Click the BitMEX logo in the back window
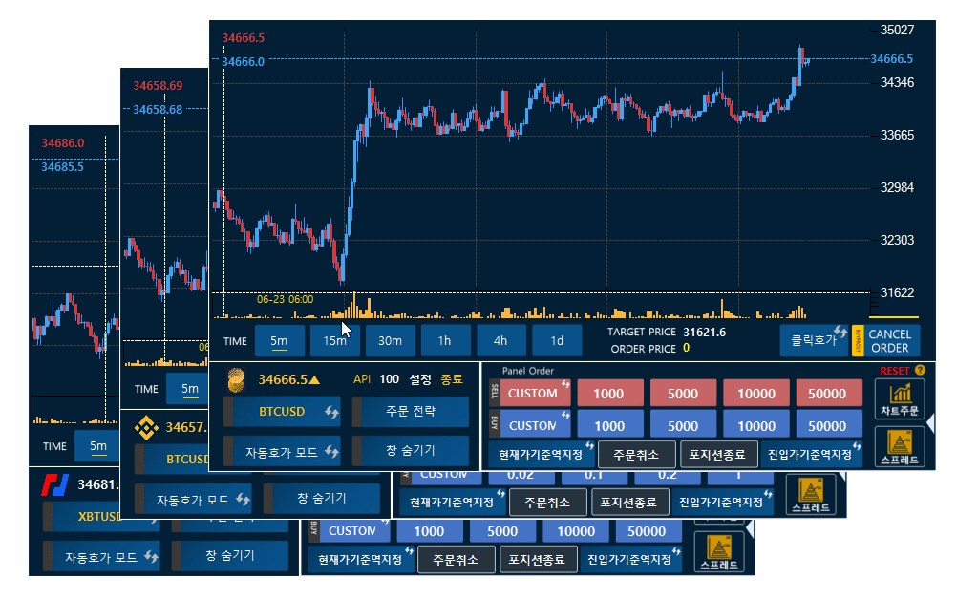Image resolution: width=978 pixels, height=601 pixels. click(x=54, y=485)
